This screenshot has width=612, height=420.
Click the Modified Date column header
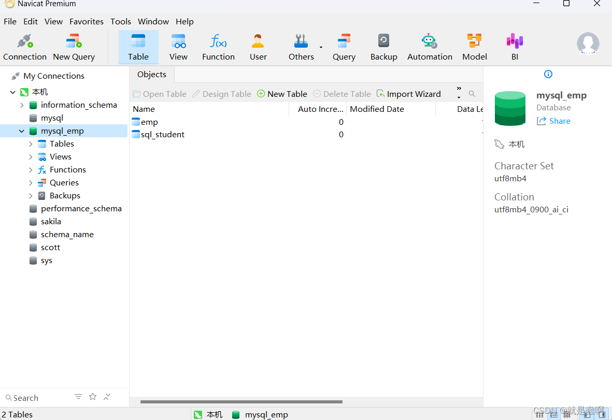391,109
